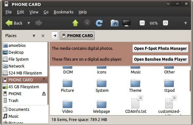193x125 pixels.
Task: Zoom in with the plus button
Action: pos(165,23)
